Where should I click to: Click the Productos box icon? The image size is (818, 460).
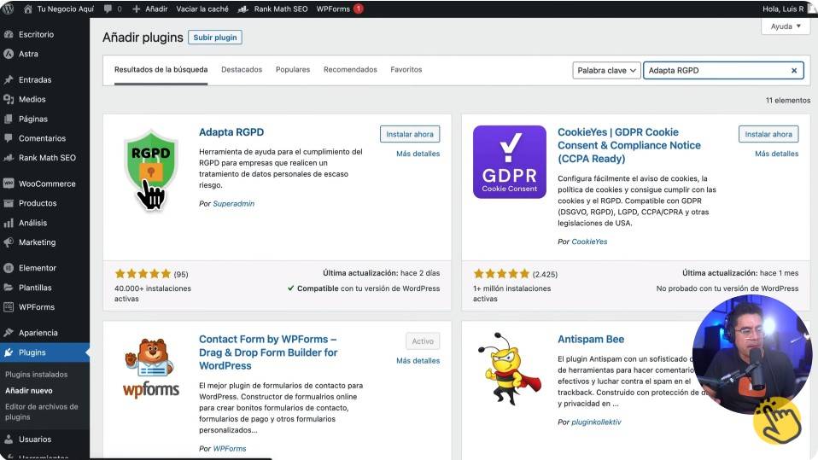tap(9, 203)
